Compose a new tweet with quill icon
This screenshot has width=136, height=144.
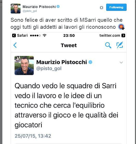point(120,45)
